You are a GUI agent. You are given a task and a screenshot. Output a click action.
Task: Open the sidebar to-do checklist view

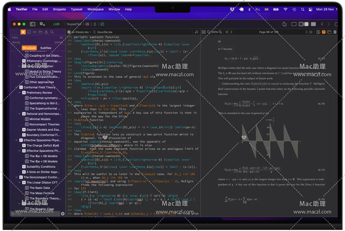tap(29, 32)
